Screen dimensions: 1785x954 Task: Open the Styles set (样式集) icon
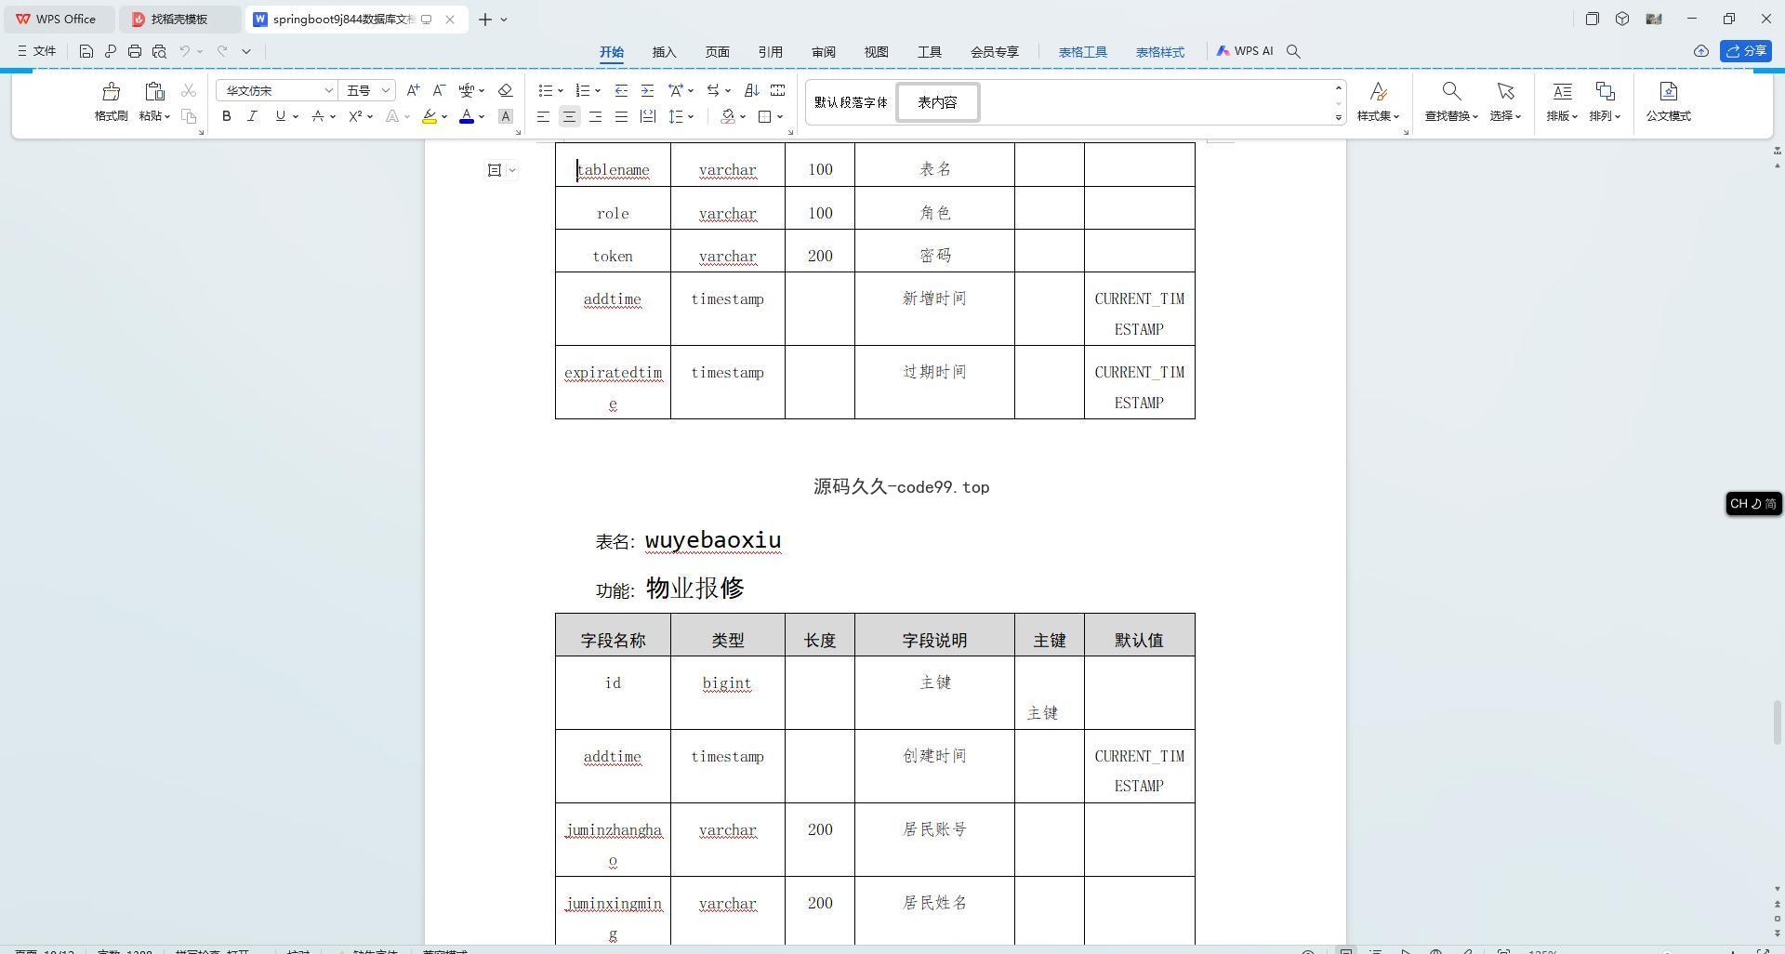(x=1378, y=101)
